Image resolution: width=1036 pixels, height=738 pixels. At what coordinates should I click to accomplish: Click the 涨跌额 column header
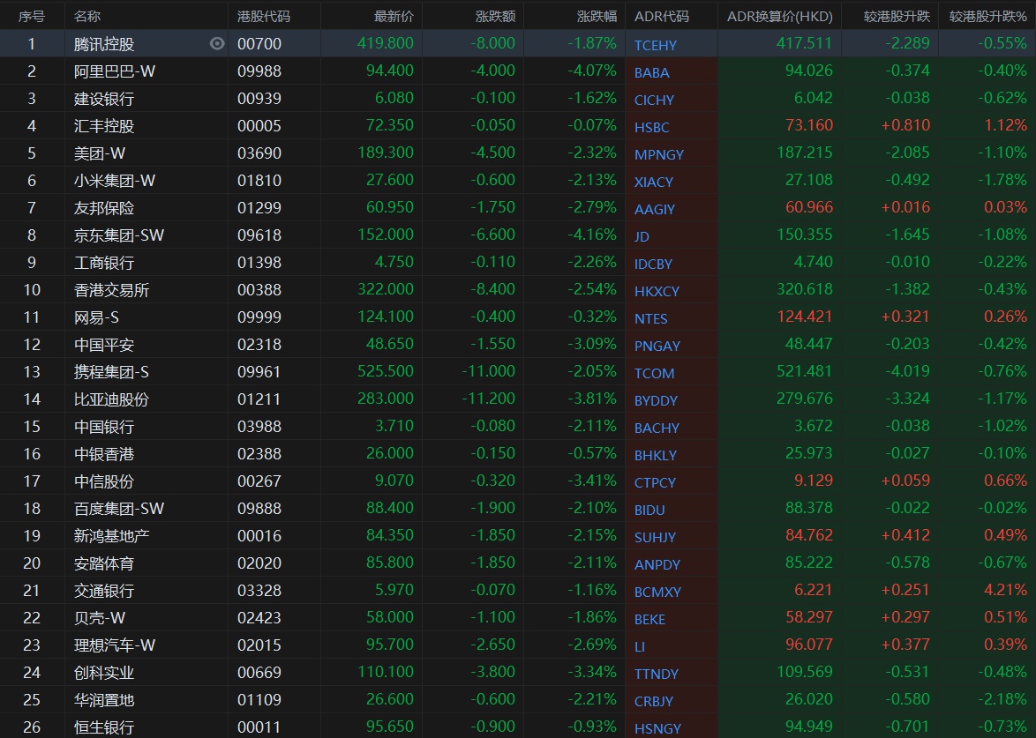495,16
